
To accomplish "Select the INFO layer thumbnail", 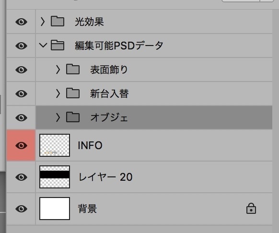I will tap(55, 145).
